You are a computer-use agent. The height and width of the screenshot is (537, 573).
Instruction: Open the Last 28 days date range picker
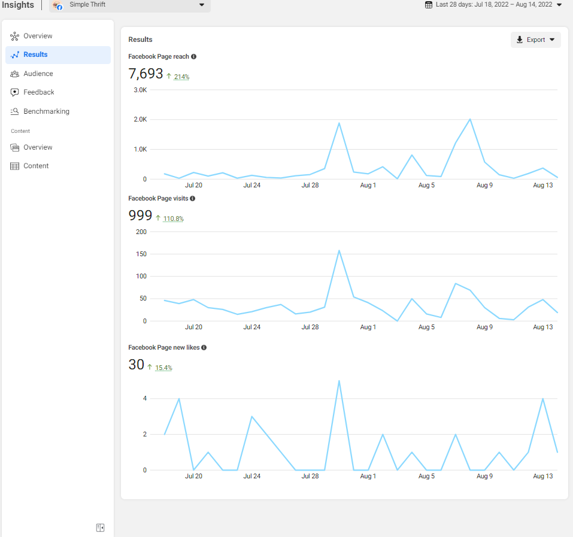[x=493, y=5]
